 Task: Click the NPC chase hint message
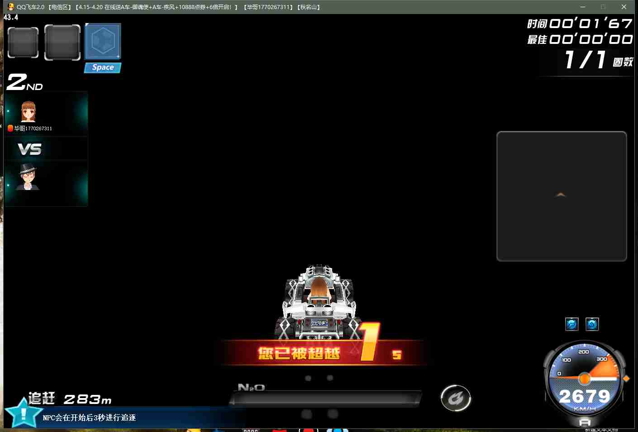[89, 418]
